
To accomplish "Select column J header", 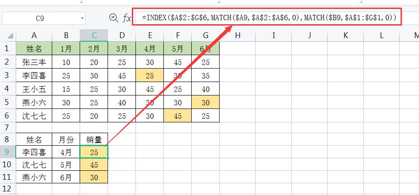I will click(310, 35).
